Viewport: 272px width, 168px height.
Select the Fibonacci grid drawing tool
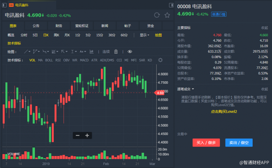pos(54,52)
